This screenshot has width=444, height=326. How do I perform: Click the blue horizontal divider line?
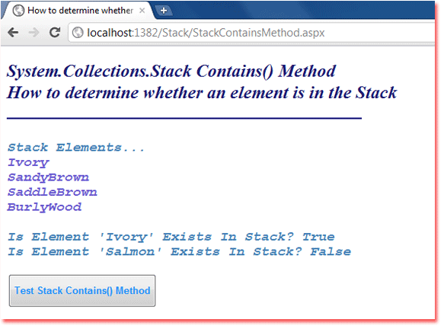(184, 118)
